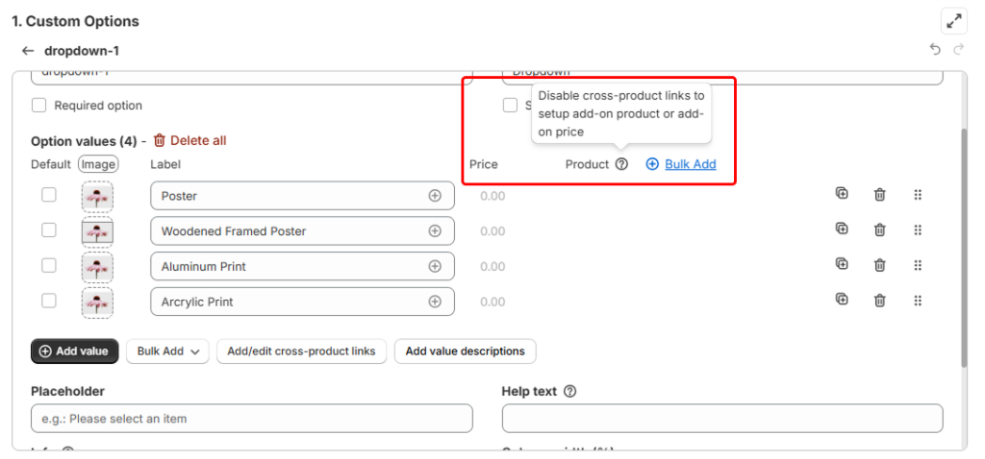Click the Product help question icon
Screen dimensions: 985x459
(621, 164)
